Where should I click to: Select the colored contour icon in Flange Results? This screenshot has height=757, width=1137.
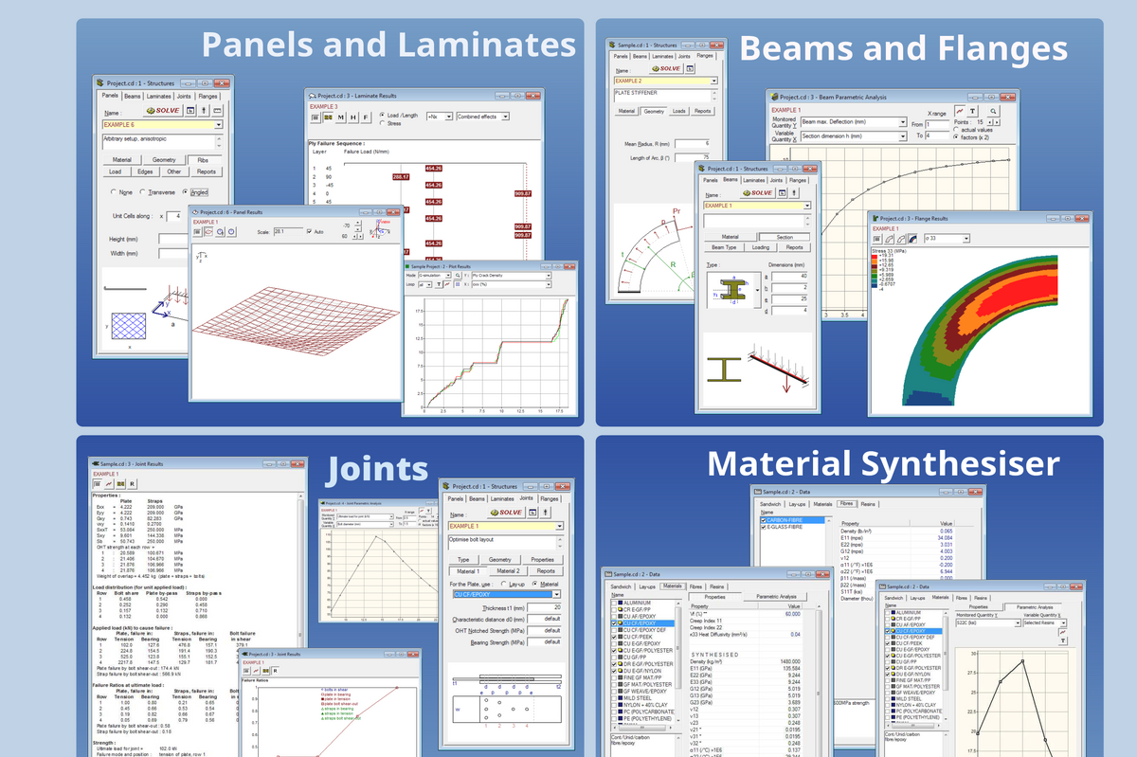(x=911, y=240)
